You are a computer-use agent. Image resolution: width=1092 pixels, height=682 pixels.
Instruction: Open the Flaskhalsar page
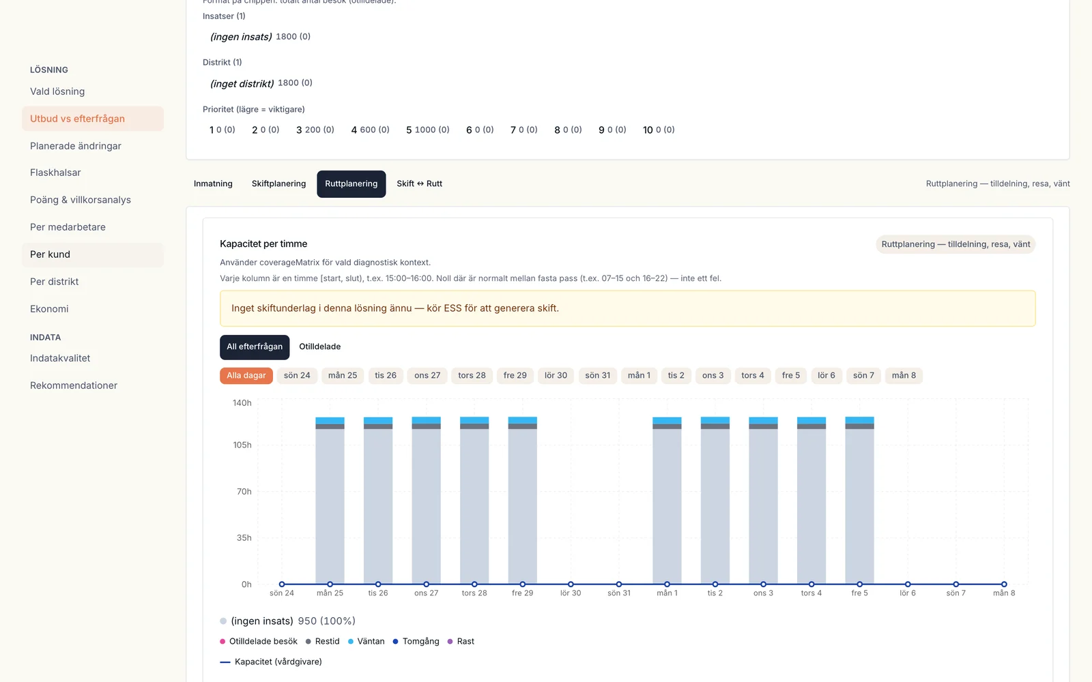[93, 173]
